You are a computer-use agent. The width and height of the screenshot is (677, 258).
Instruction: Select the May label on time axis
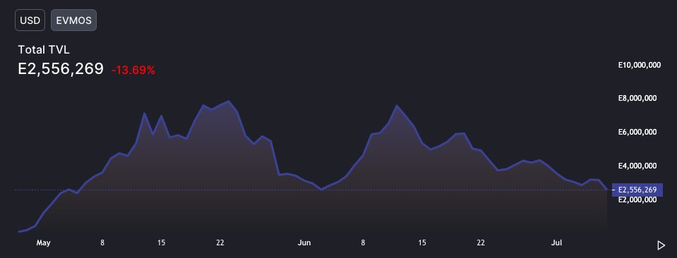43,243
